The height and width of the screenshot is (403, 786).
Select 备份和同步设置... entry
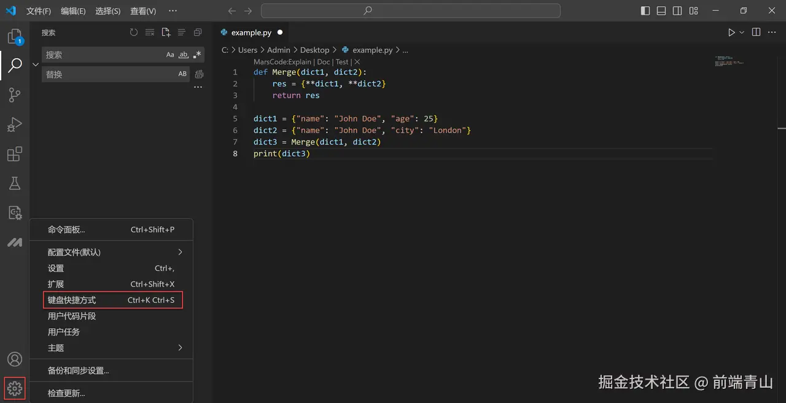111,370
